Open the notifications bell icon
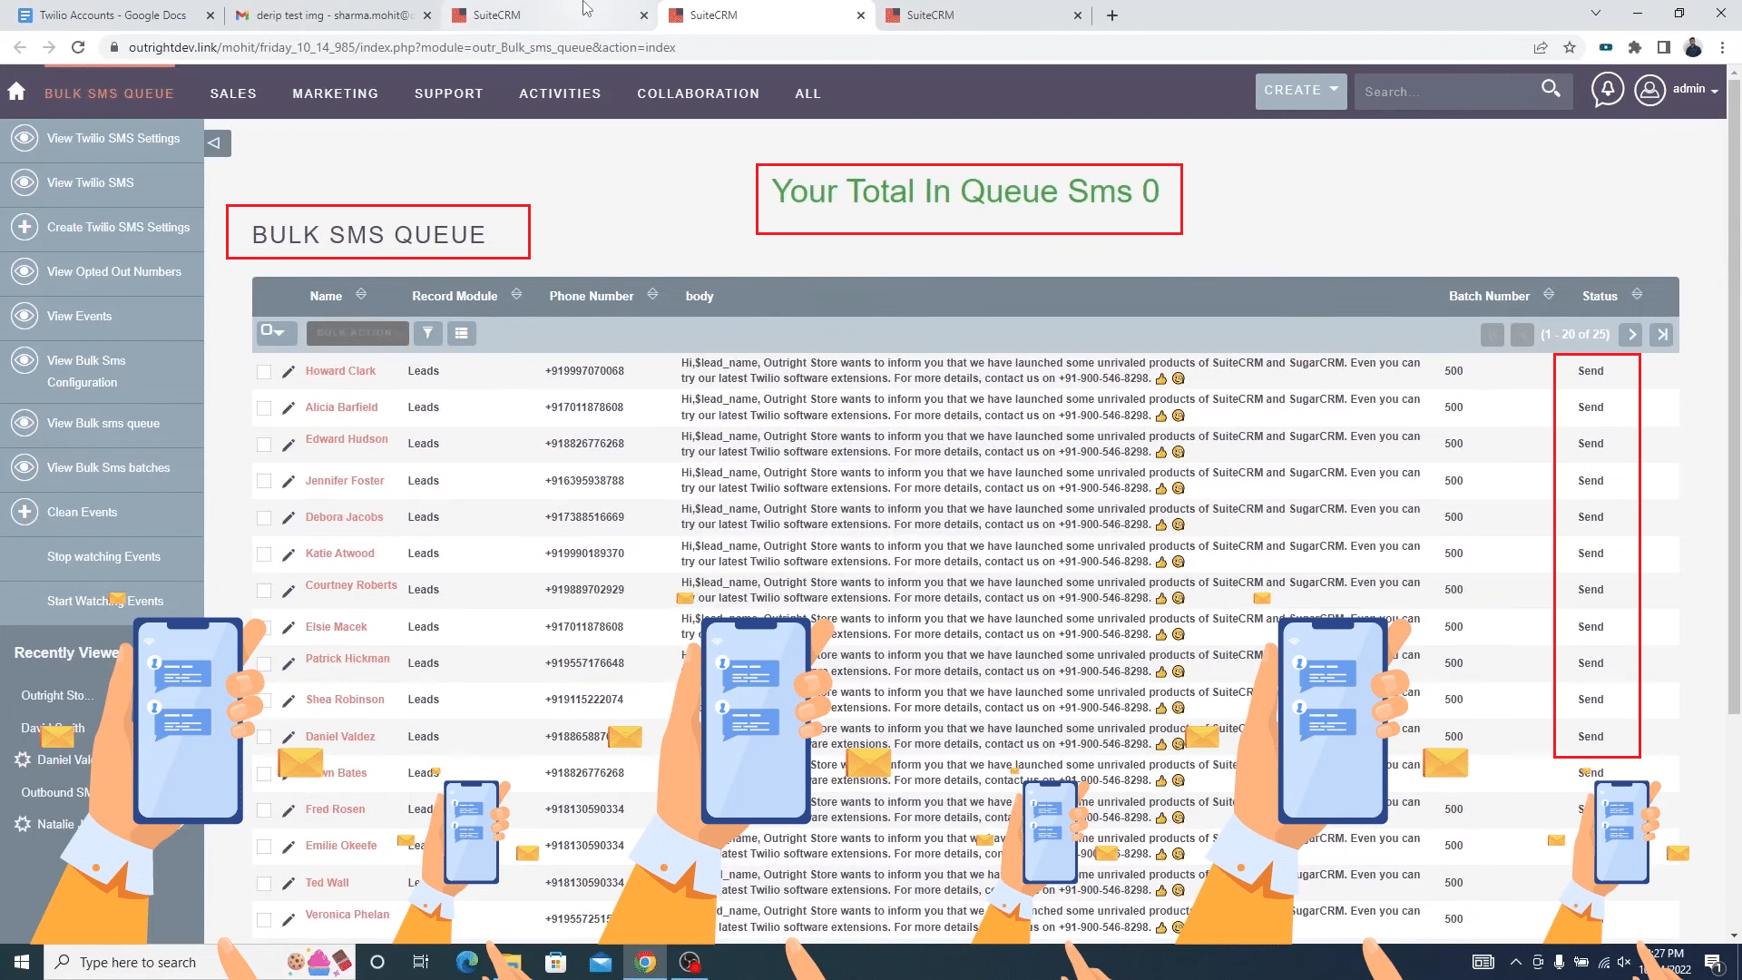 point(1607,90)
